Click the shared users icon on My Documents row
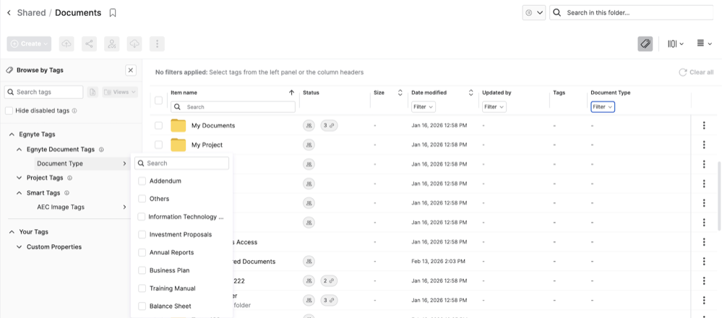Viewport: 722px width, 318px height. point(309,125)
